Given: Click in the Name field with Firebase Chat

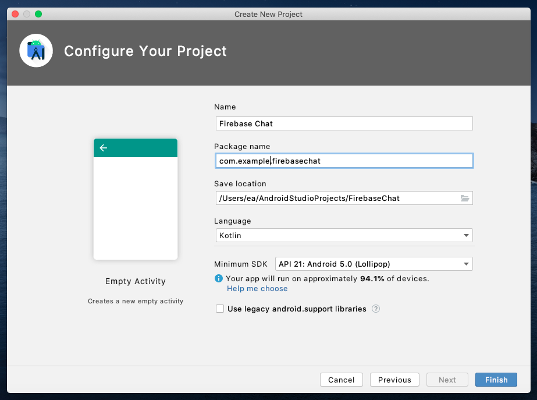Looking at the screenshot, I should tap(344, 123).
